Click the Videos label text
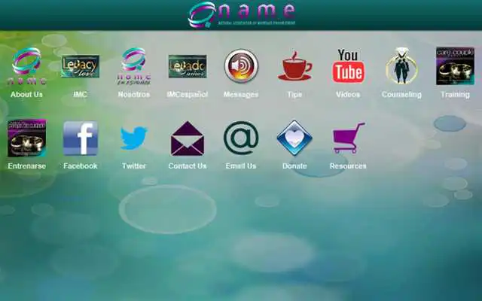Image resolution: width=482 pixels, height=301 pixels. [x=348, y=95]
